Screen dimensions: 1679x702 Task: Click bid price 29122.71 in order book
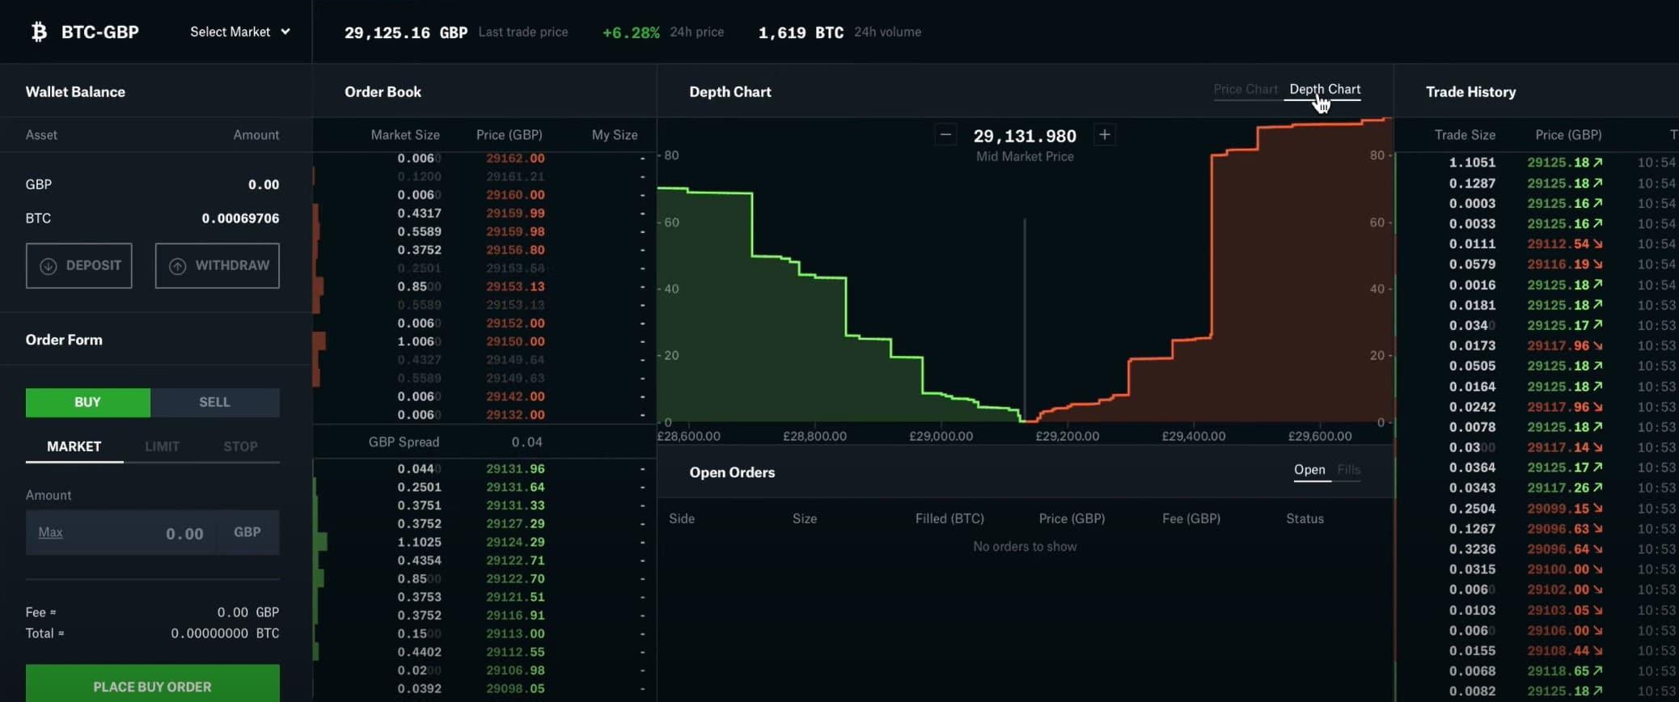coord(515,560)
